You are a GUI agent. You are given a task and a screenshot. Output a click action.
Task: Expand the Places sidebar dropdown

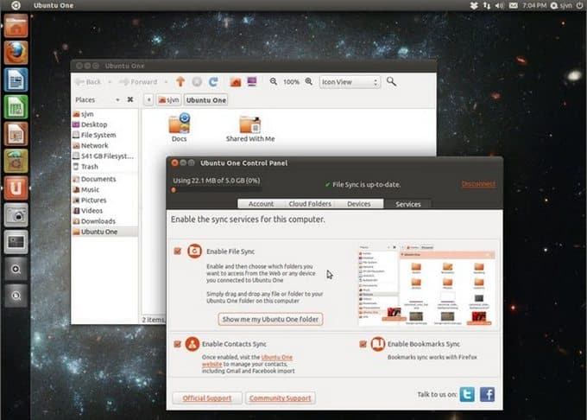pos(117,99)
